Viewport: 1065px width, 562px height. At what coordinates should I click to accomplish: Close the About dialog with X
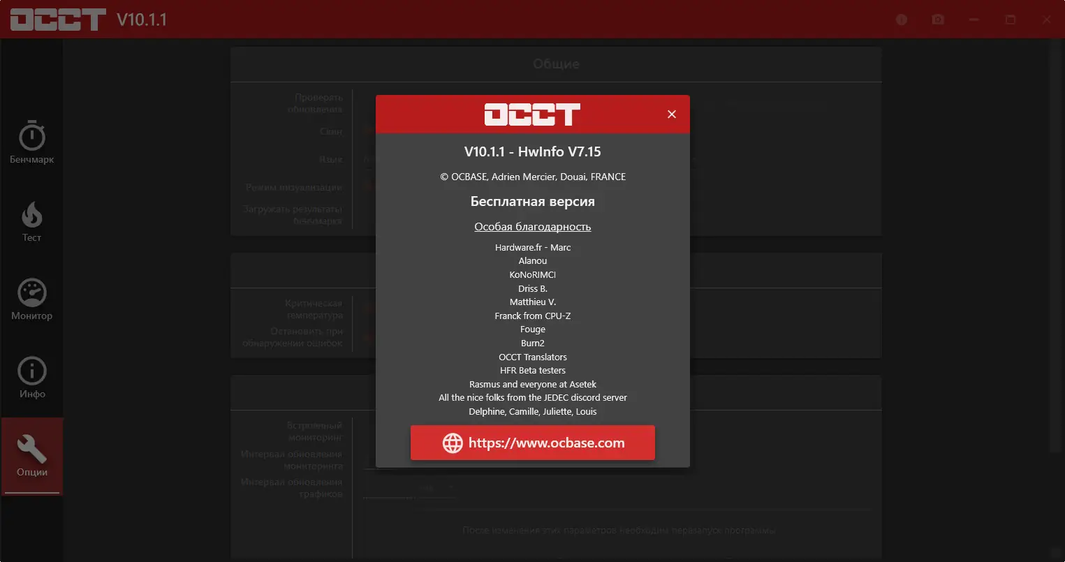click(672, 114)
